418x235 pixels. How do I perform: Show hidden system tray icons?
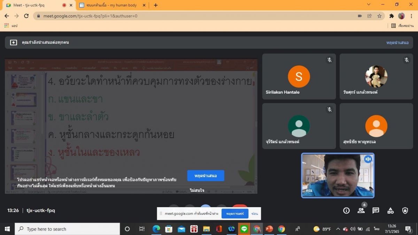pos(338,229)
